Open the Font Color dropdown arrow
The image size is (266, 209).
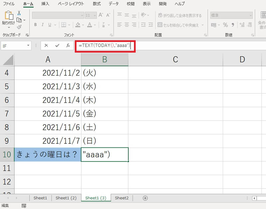click(x=95, y=25)
